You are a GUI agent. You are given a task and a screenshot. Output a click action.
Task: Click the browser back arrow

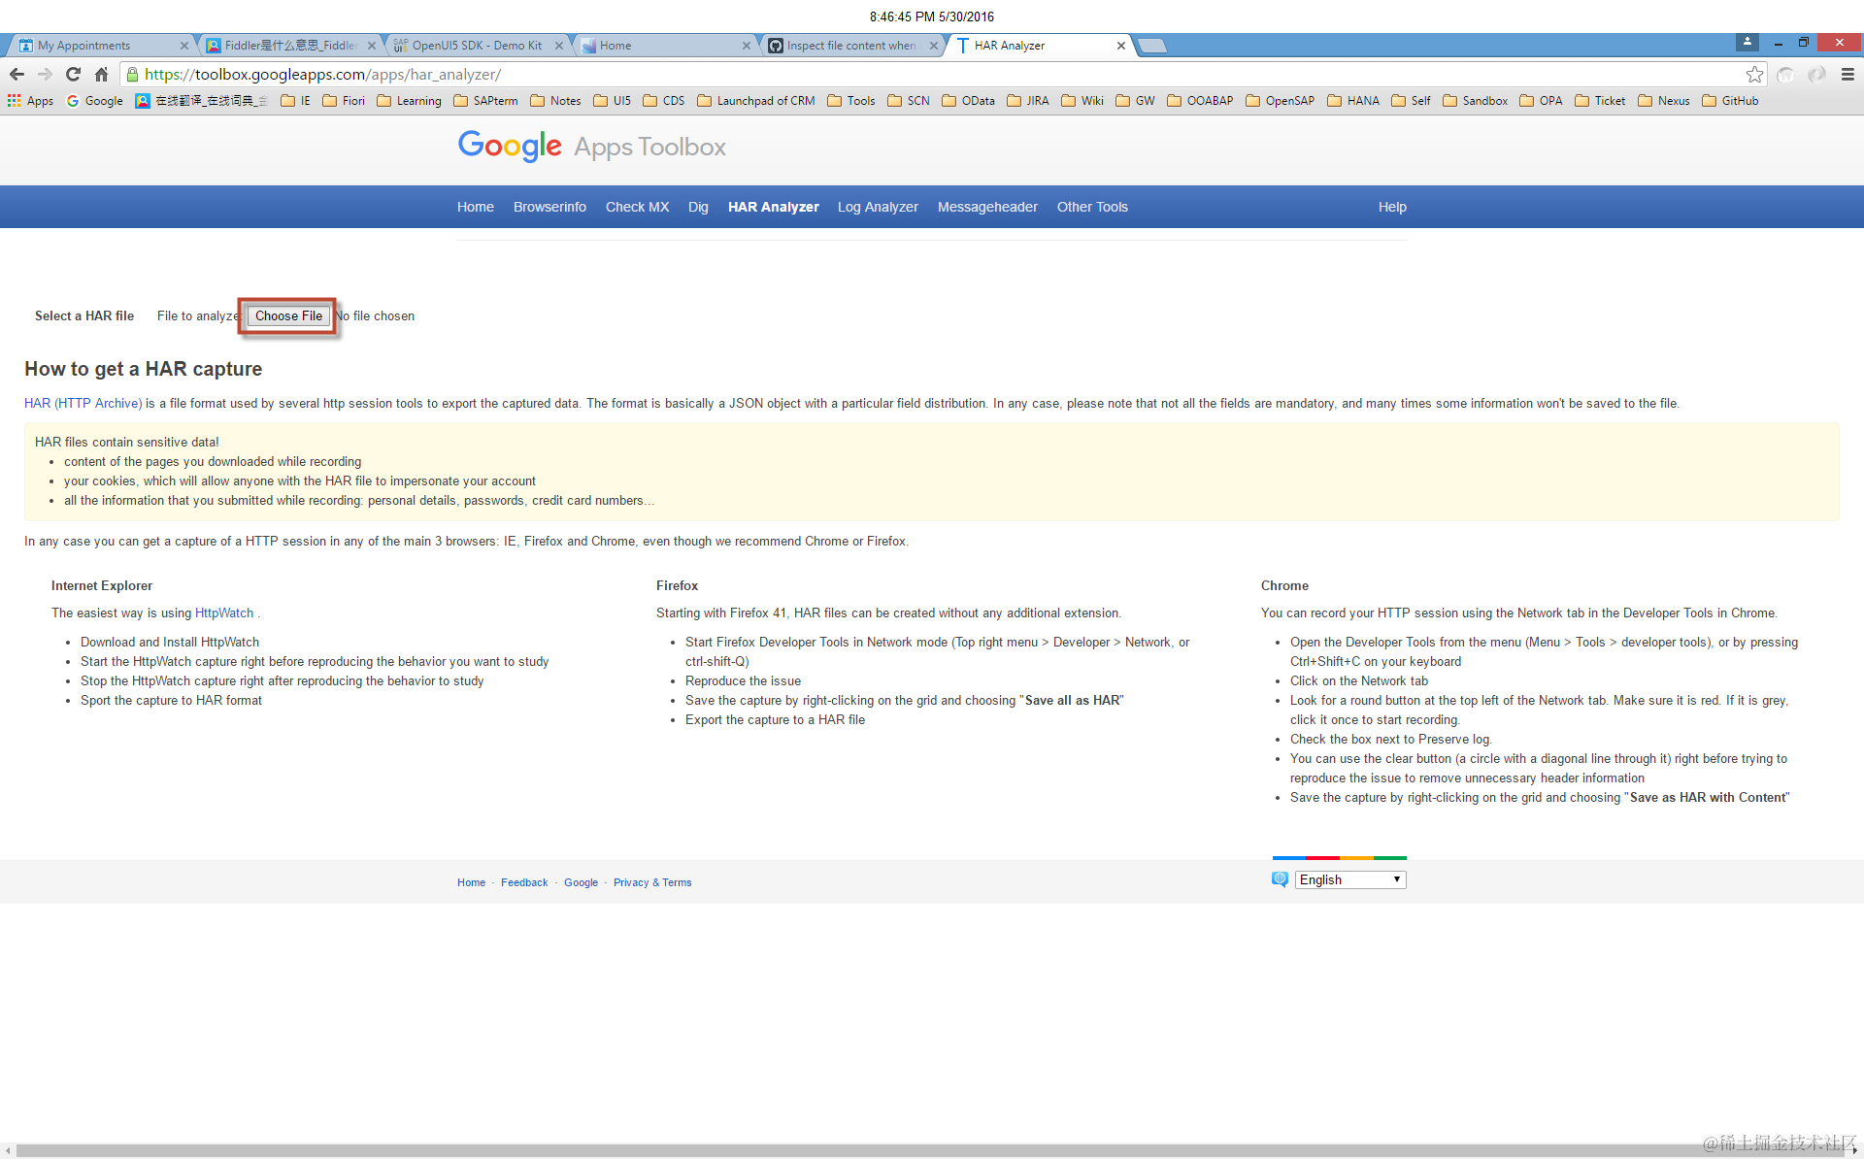[17, 75]
